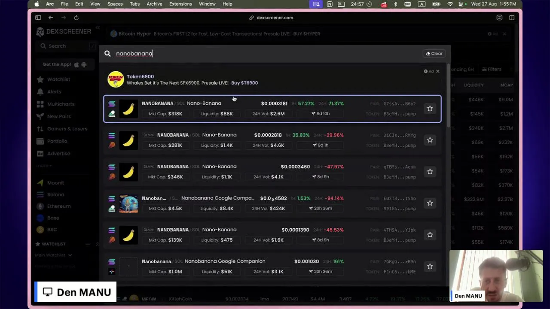Open the Archive menu
Screen dimensions: 550x309
tap(154, 4)
